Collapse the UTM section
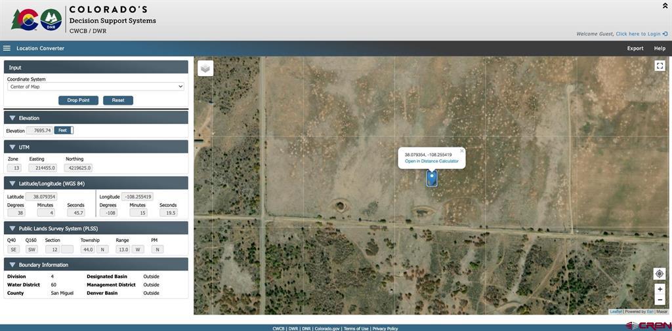This screenshot has height=331, width=672. click(12, 147)
